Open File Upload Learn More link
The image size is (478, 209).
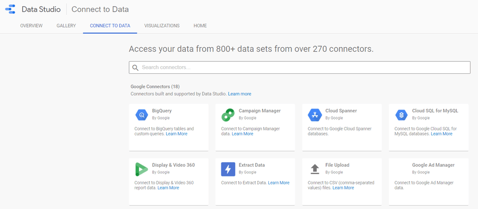[343, 188]
